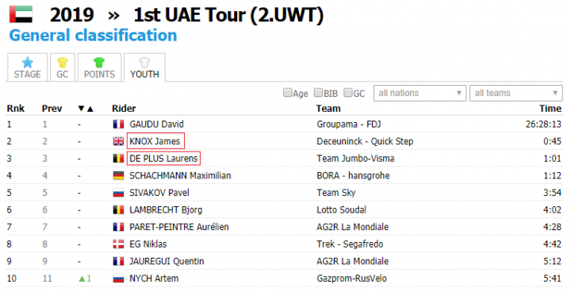Click the UAE flag icon in header
The height and width of the screenshot is (292, 571).
[21, 14]
